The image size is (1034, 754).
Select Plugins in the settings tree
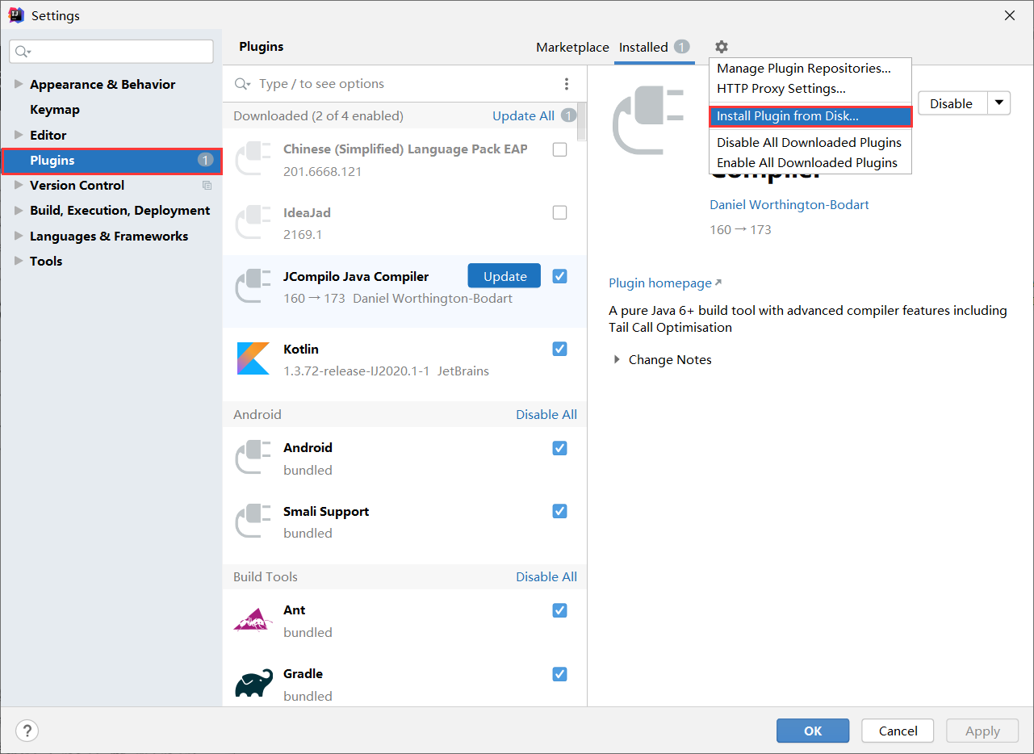pos(111,161)
